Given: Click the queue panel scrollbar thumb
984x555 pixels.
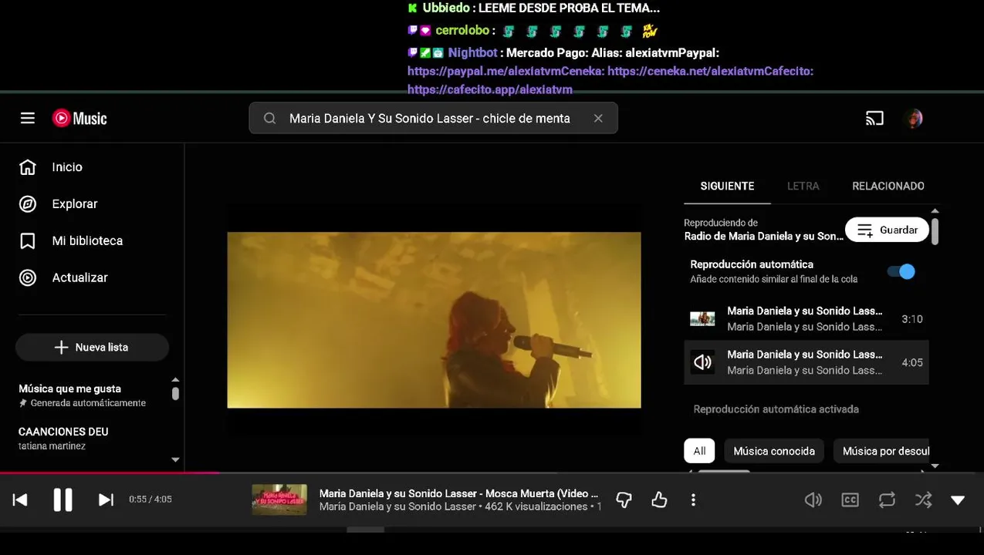Looking at the screenshot, I should 935,232.
